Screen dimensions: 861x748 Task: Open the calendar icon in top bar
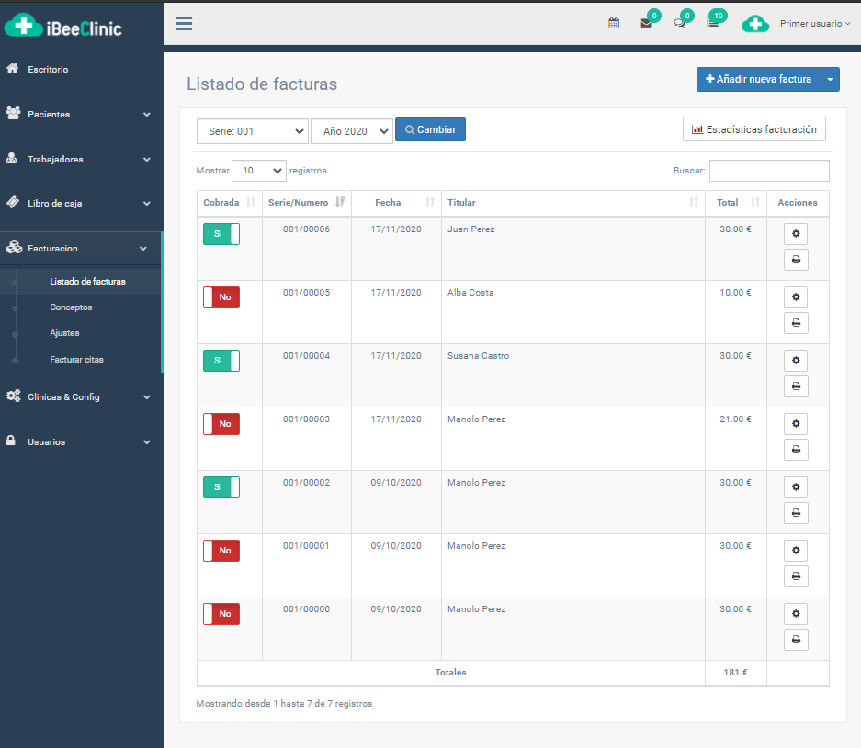pos(614,24)
